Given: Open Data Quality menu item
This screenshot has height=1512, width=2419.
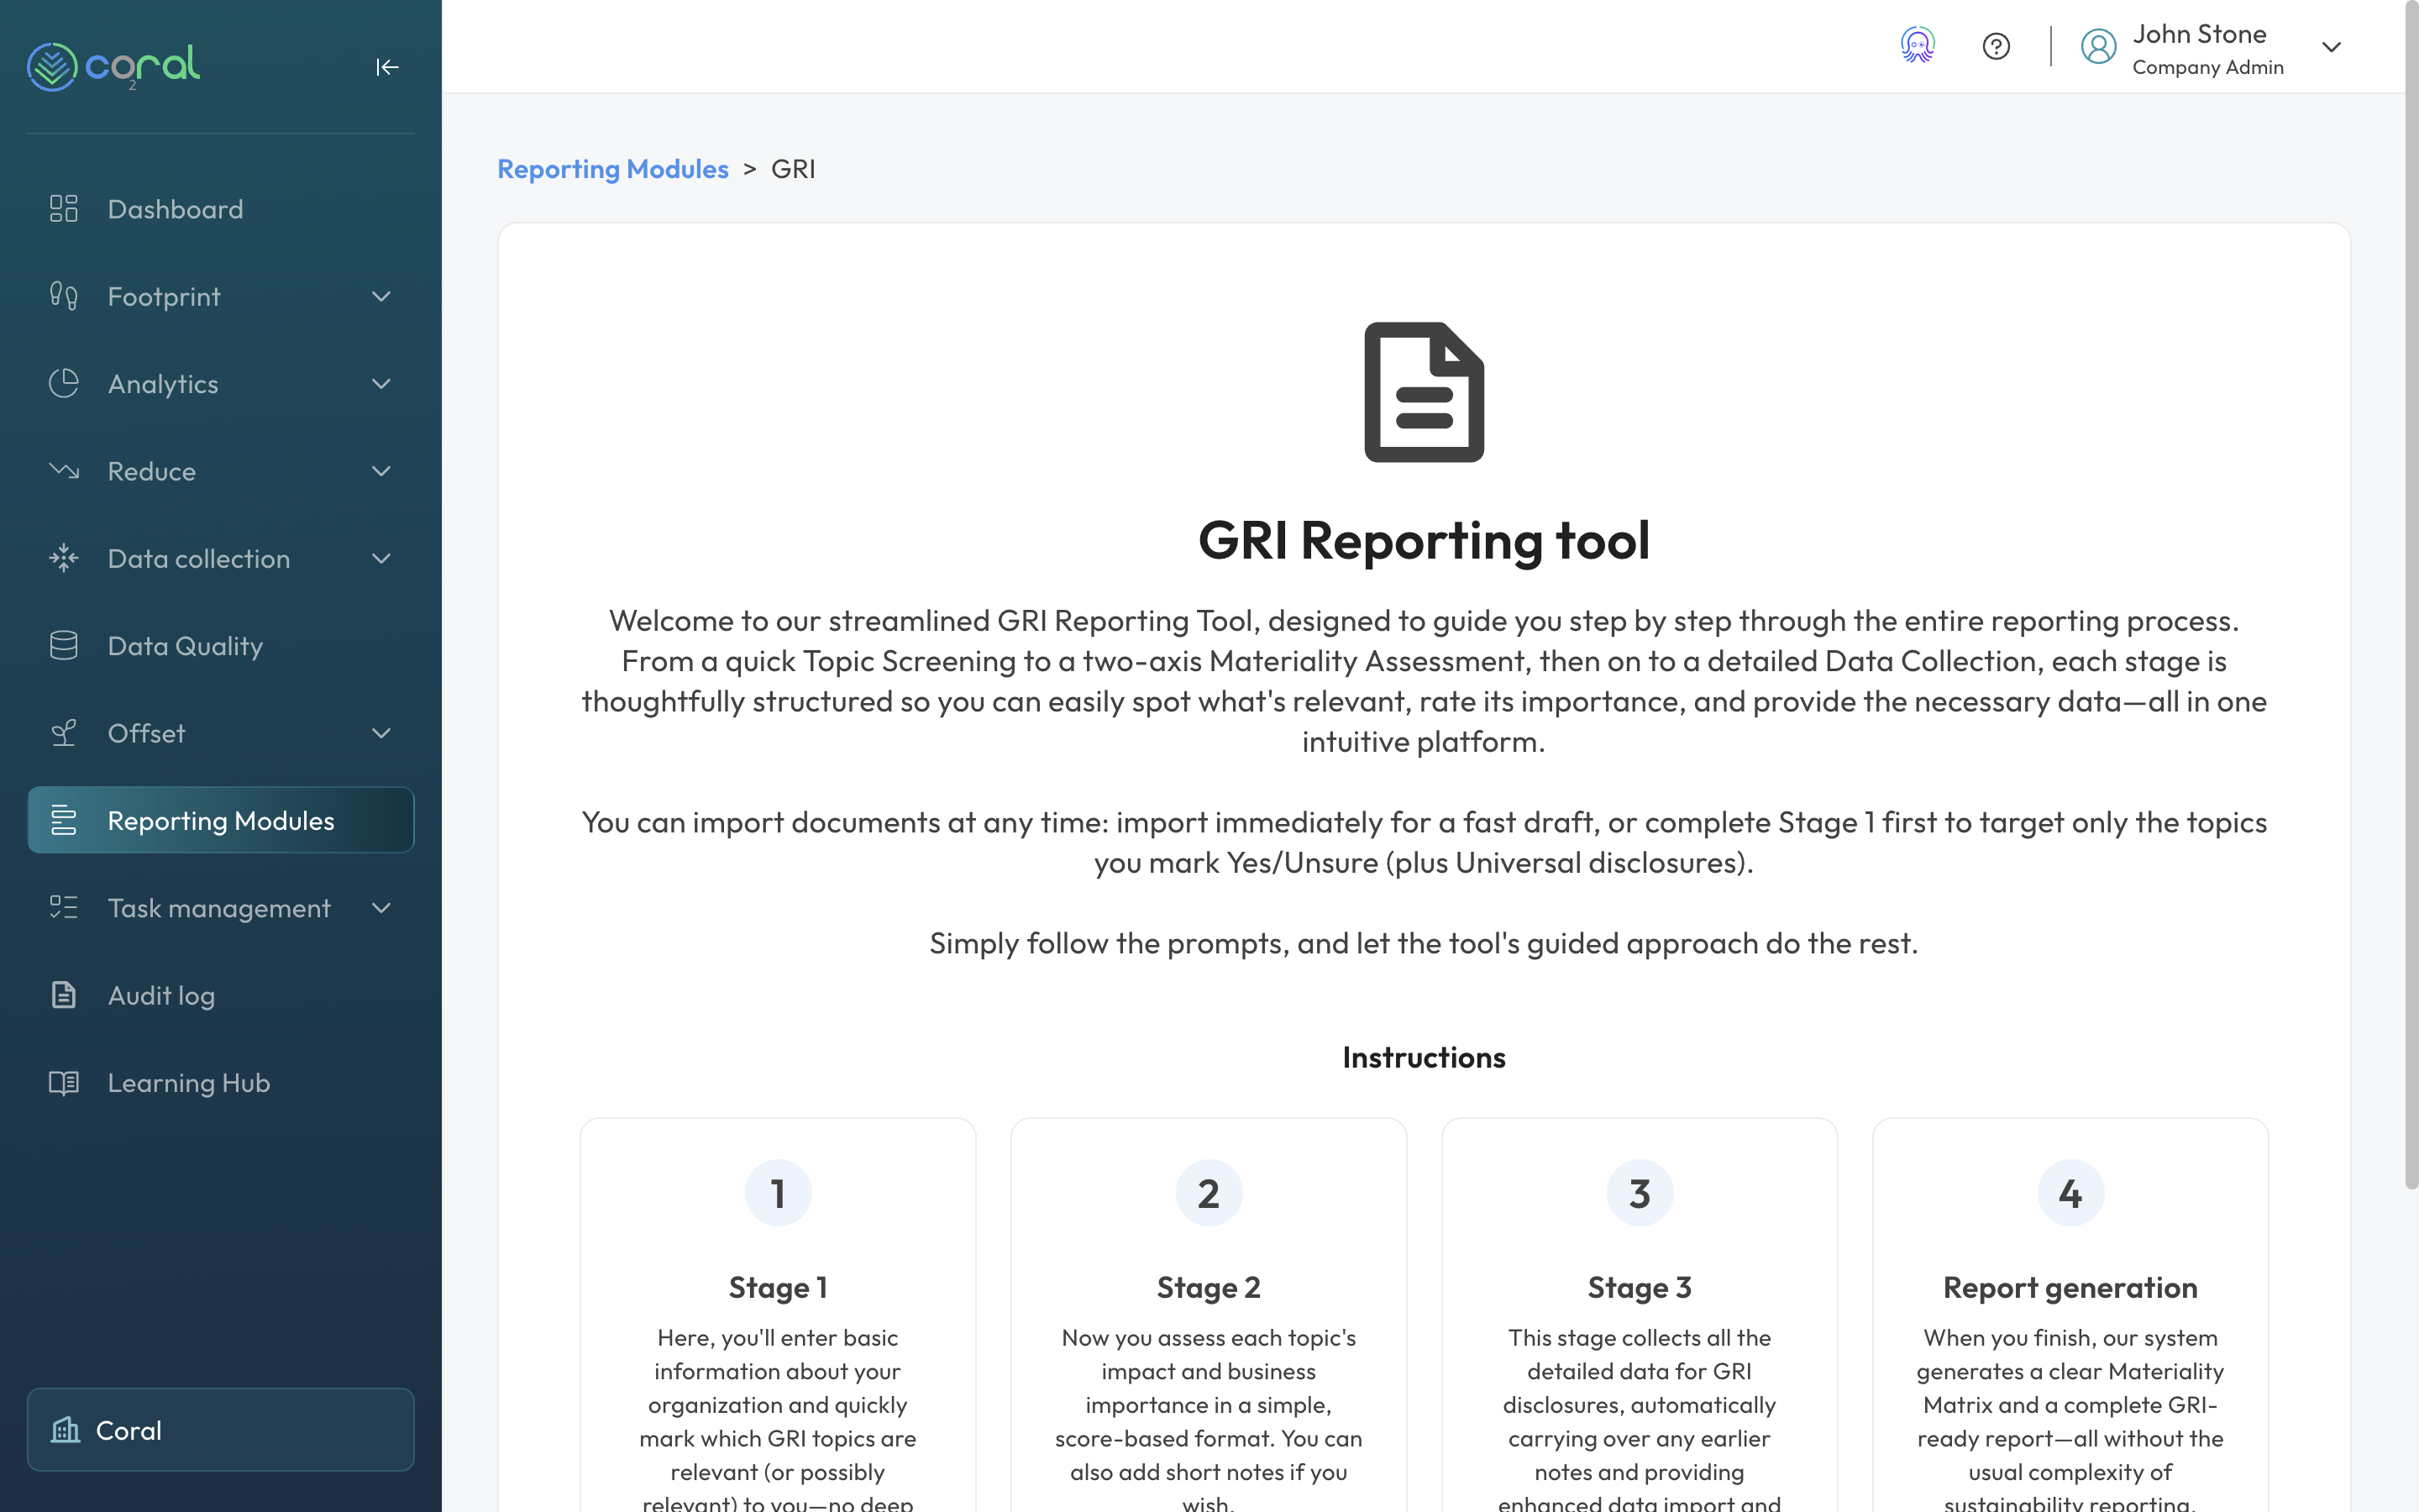Looking at the screenshot, I should click(221, 645).
